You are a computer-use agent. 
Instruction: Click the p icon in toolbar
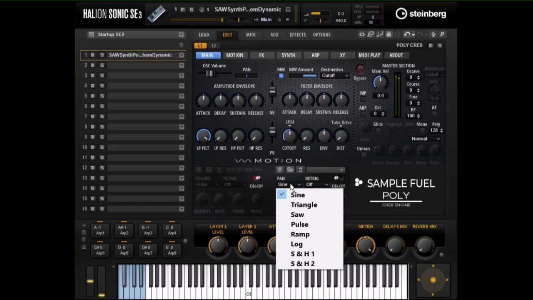[x=442, y=35]
